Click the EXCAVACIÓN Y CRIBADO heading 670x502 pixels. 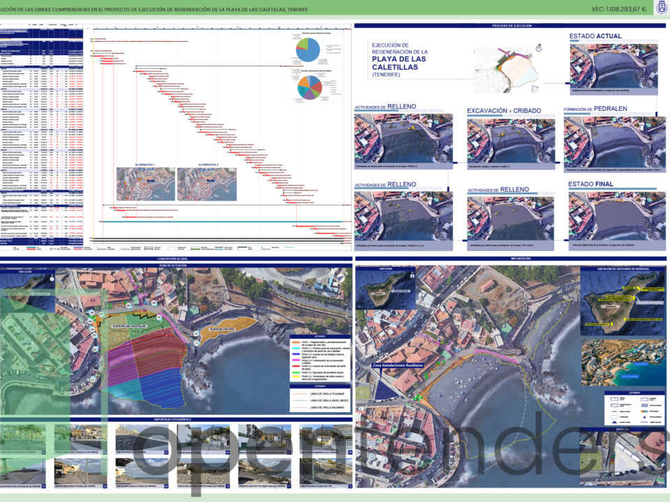click(x=504, y=111)
